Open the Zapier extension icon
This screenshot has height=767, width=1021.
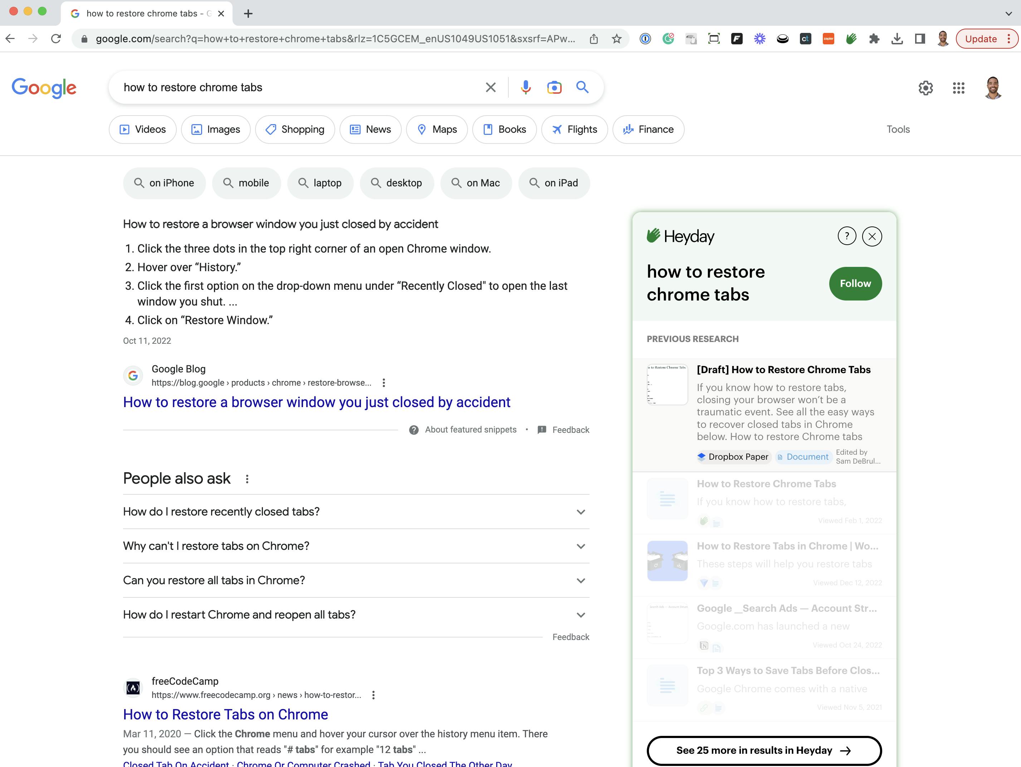coord(828,39)
